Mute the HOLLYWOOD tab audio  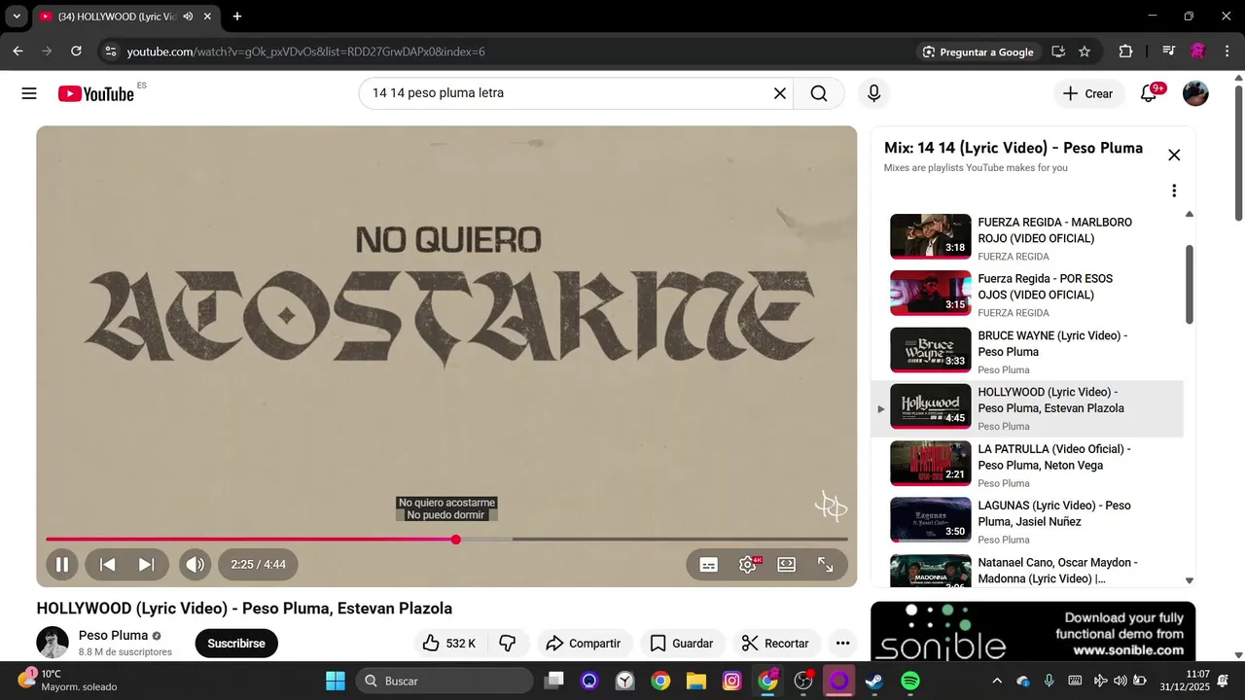[x=187, y=17]
